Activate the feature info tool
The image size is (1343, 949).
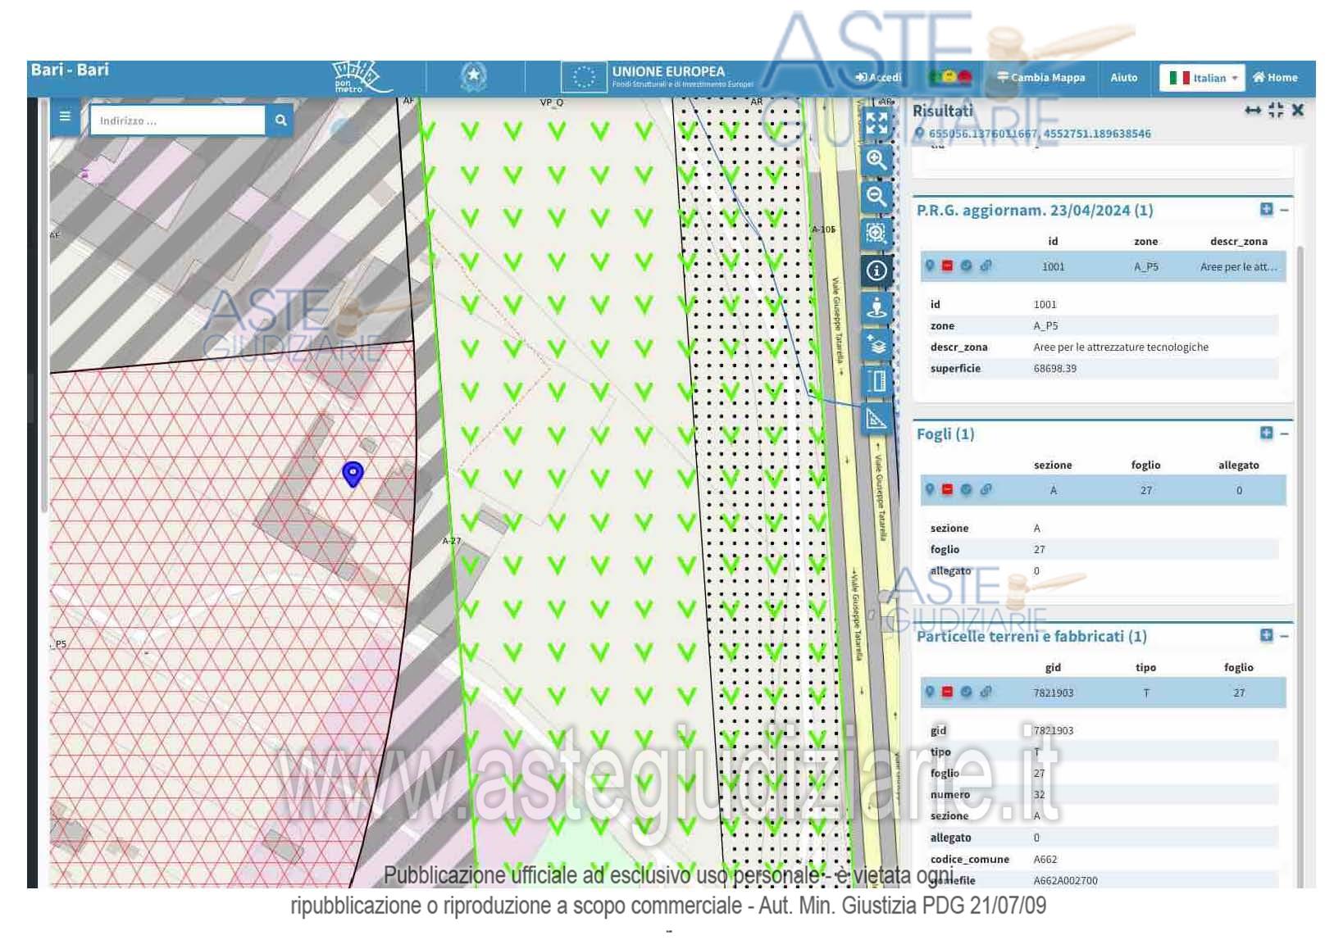click(x=876, y=270)
